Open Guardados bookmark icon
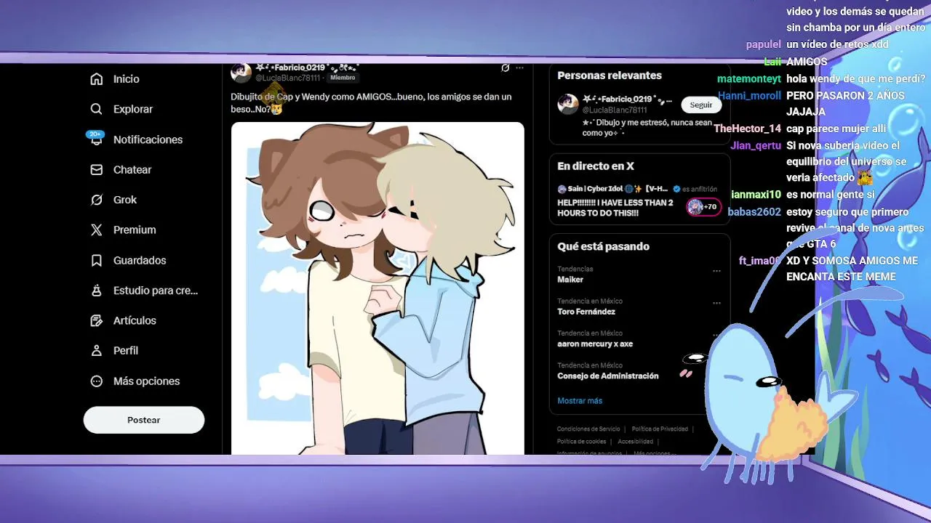Image resolution: width=931 pixels, height=523 pixels. coord(96,260)
